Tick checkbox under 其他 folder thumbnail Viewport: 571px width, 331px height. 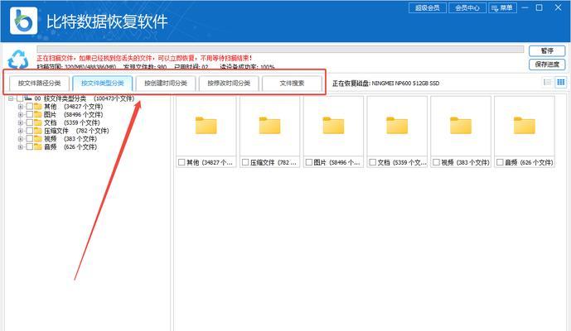tap(181, 162)
